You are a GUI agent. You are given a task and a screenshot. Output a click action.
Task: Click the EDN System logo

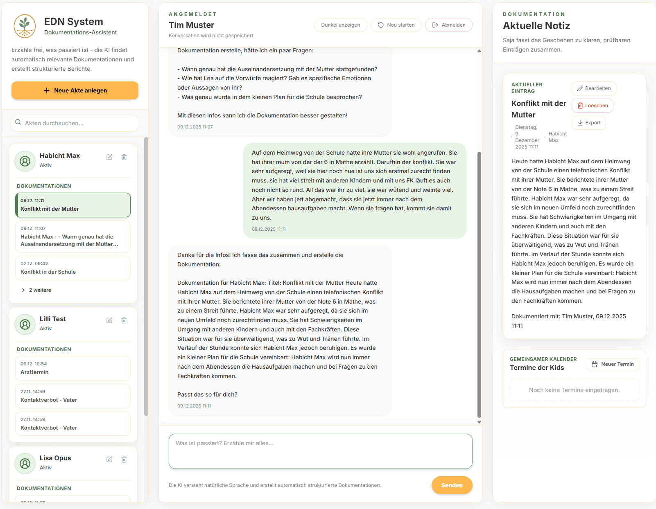point(25,26)
